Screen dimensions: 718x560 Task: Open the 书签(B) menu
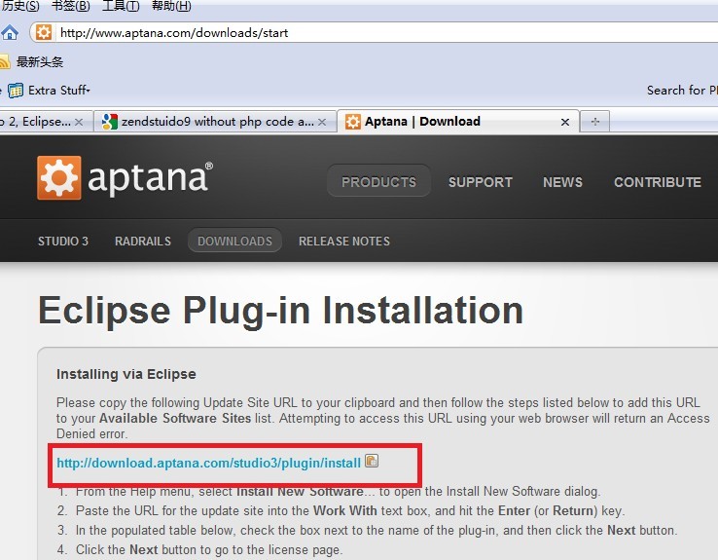click(70, 6)
